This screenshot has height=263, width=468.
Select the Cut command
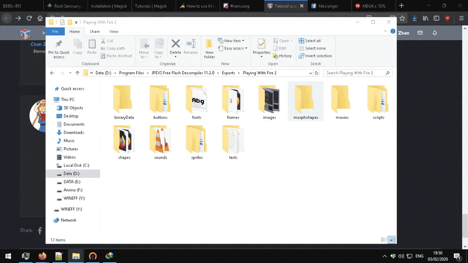pyautogui.click(x=107, y=41)
